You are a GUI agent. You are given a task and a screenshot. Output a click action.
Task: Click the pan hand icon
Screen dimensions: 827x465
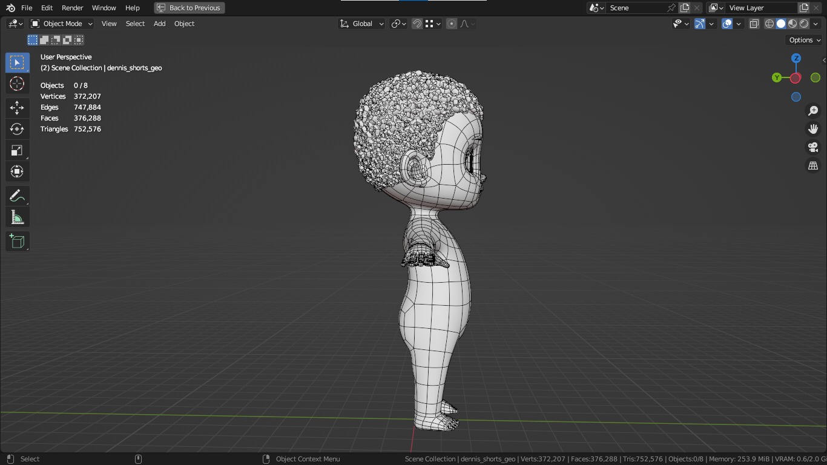[x=813, y=129]
